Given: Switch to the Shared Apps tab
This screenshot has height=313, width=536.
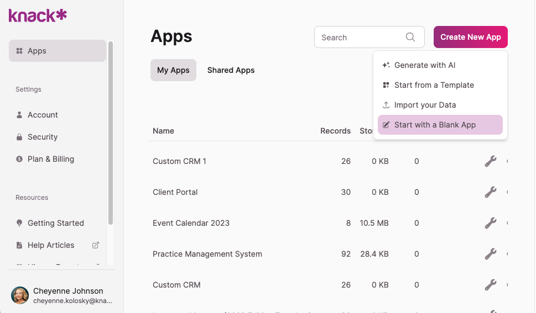Looking at the screenshot, I should coord(231,70).
